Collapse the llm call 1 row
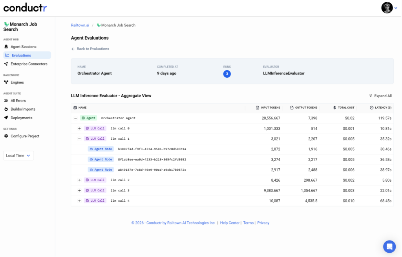The height and width of the screenshot is (257, 402). coord(79,139)
